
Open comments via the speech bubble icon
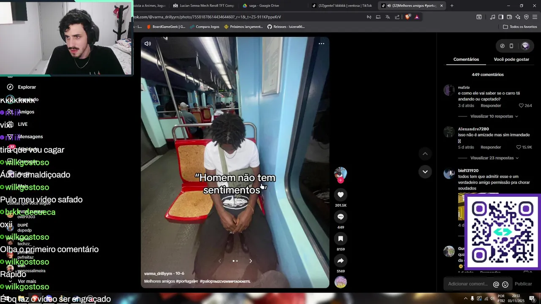[x=341, y=217]
